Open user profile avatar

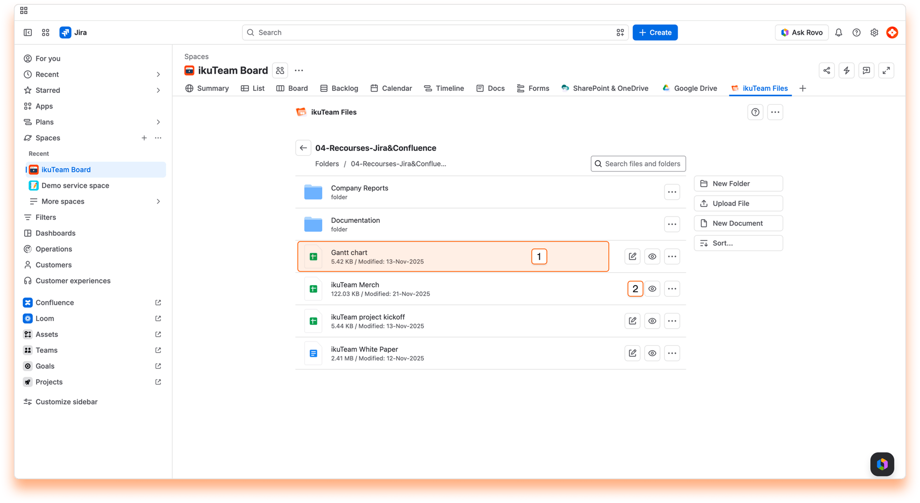click(x=892, y=32)
